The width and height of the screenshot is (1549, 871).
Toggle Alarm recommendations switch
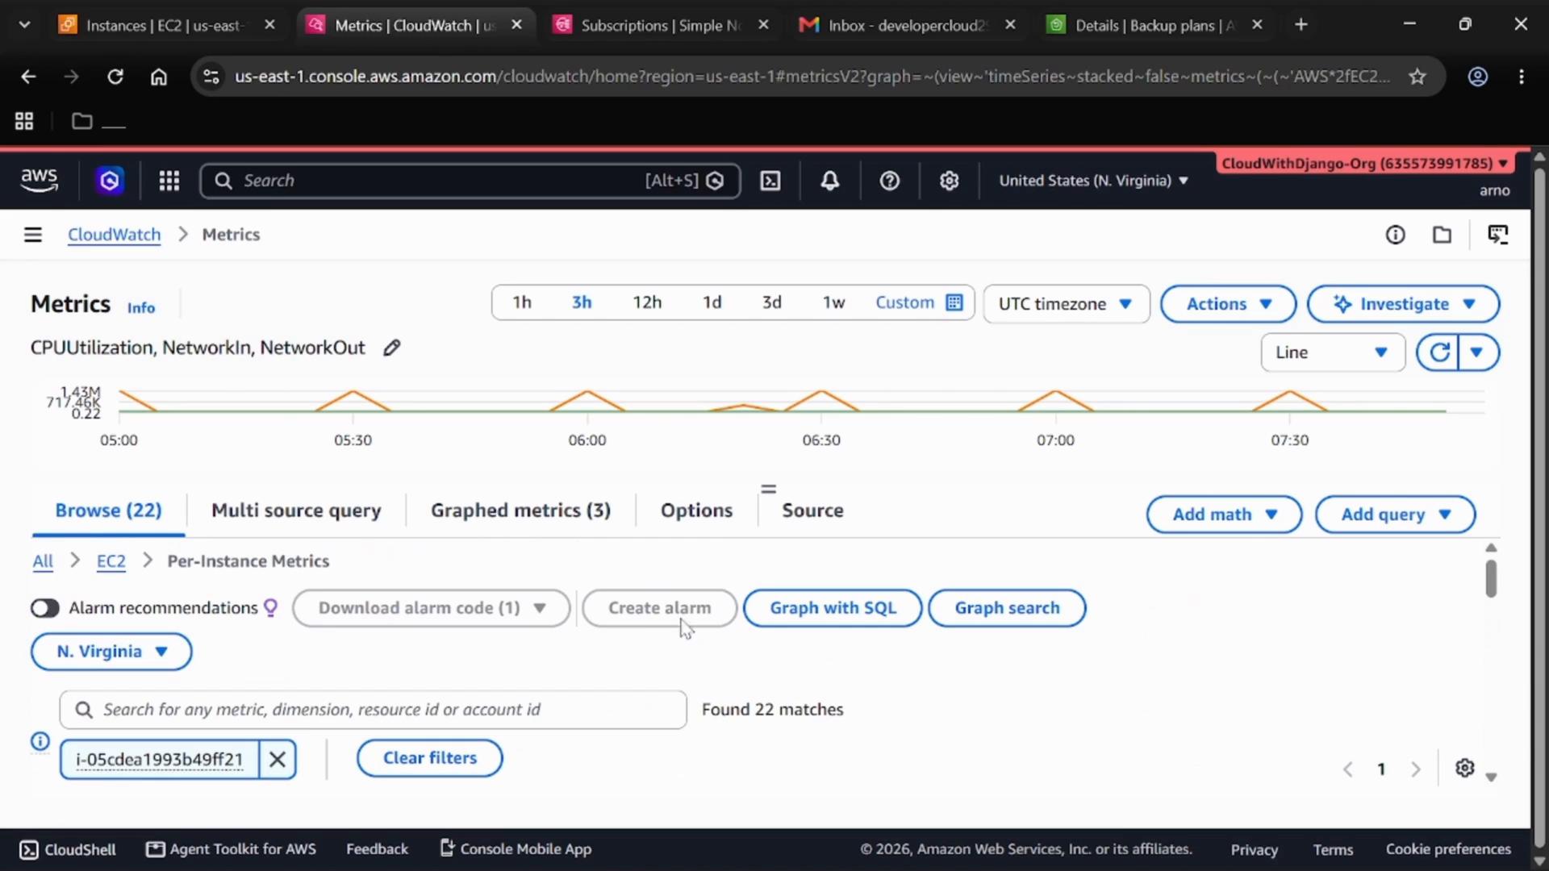[x=45, y=608]
